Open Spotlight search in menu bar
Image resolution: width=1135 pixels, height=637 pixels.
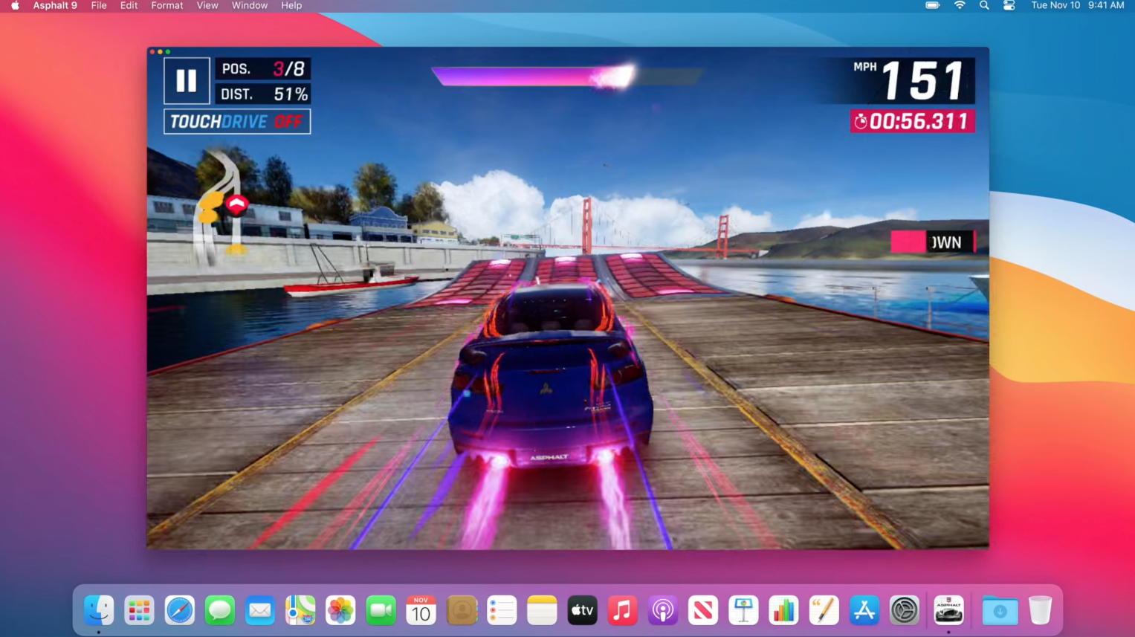[x=984, y=5]
